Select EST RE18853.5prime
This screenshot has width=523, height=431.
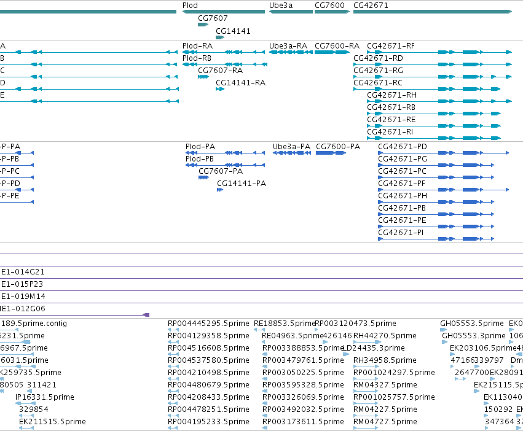(x=285, y=324)
